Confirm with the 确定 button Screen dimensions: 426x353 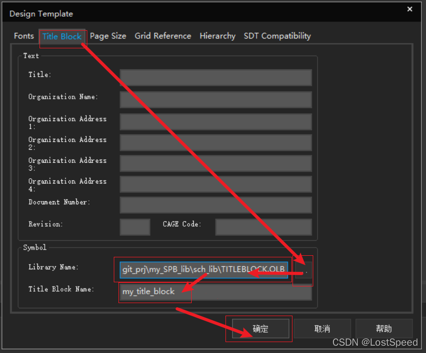point(260,329)
